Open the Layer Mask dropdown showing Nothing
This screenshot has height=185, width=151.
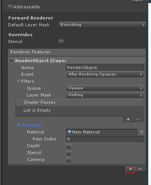click(105, 95)
